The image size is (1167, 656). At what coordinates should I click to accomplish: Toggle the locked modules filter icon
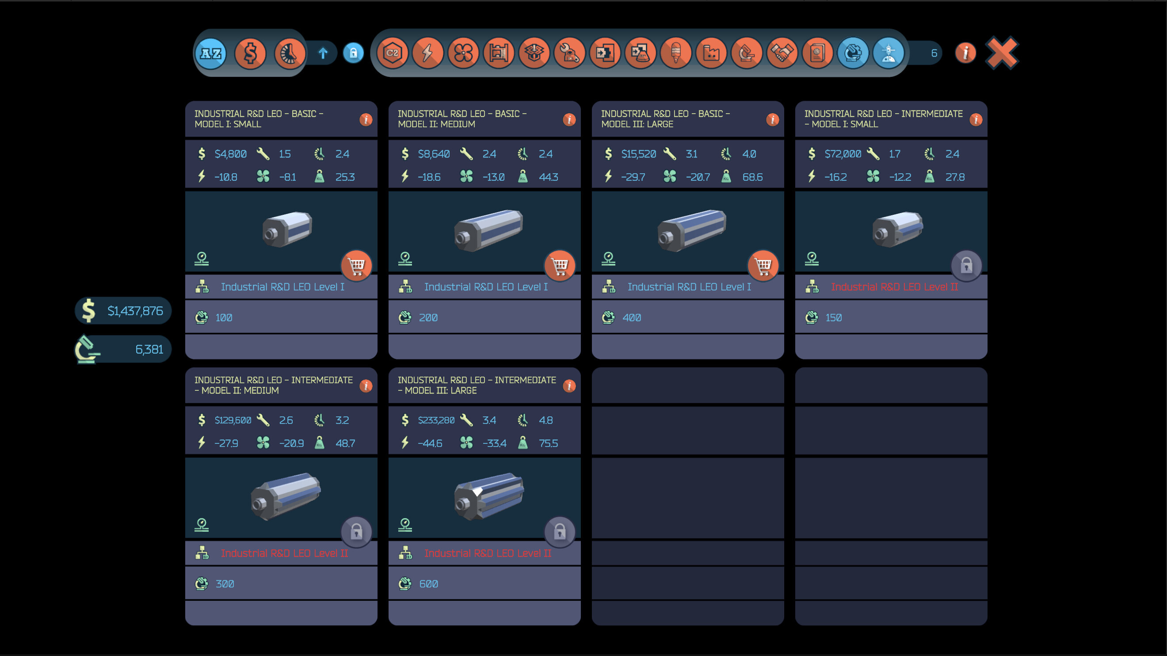tap(353, 53)
